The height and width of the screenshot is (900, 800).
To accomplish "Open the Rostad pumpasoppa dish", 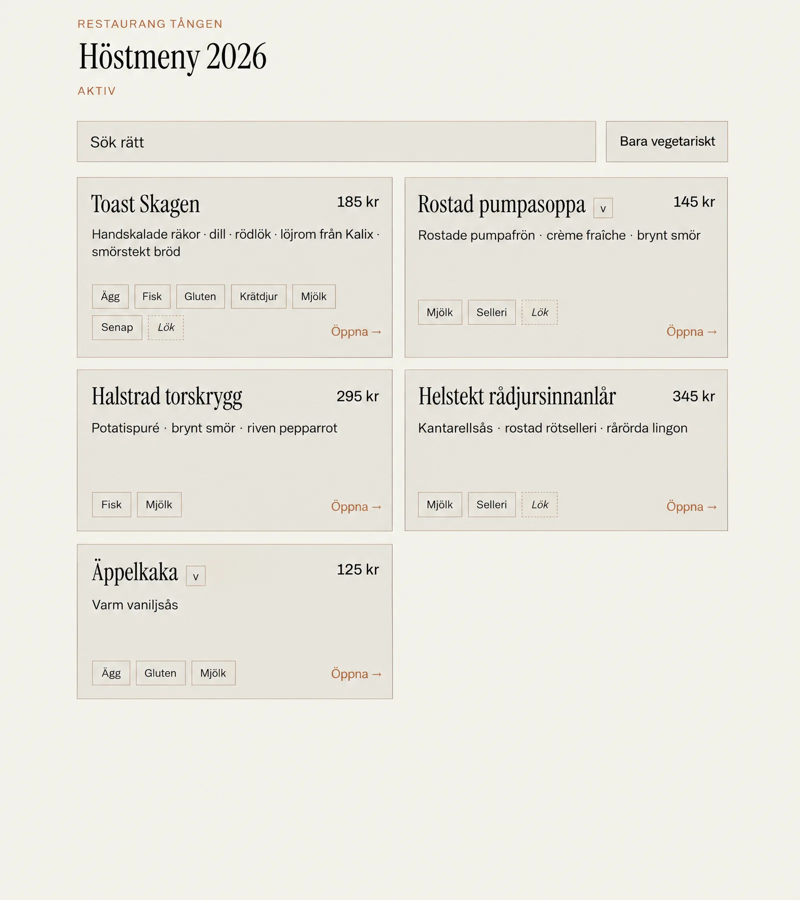I will click(x=691, y=331).
